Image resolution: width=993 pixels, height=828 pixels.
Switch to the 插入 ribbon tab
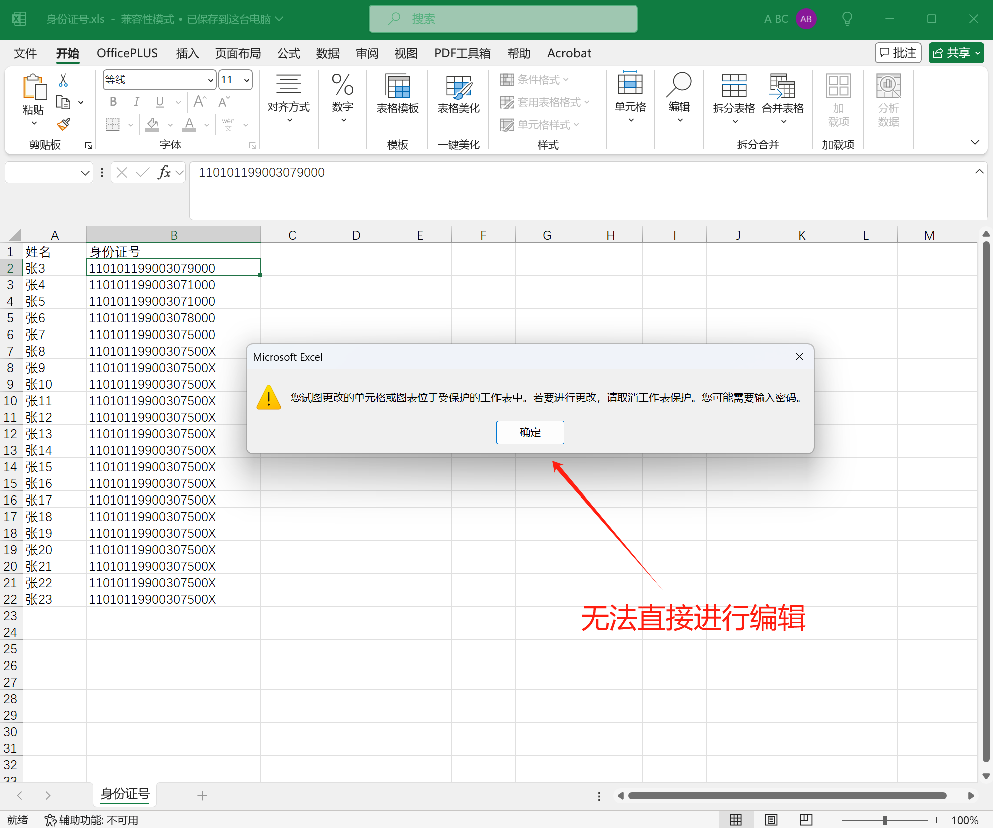click(187, 53)
